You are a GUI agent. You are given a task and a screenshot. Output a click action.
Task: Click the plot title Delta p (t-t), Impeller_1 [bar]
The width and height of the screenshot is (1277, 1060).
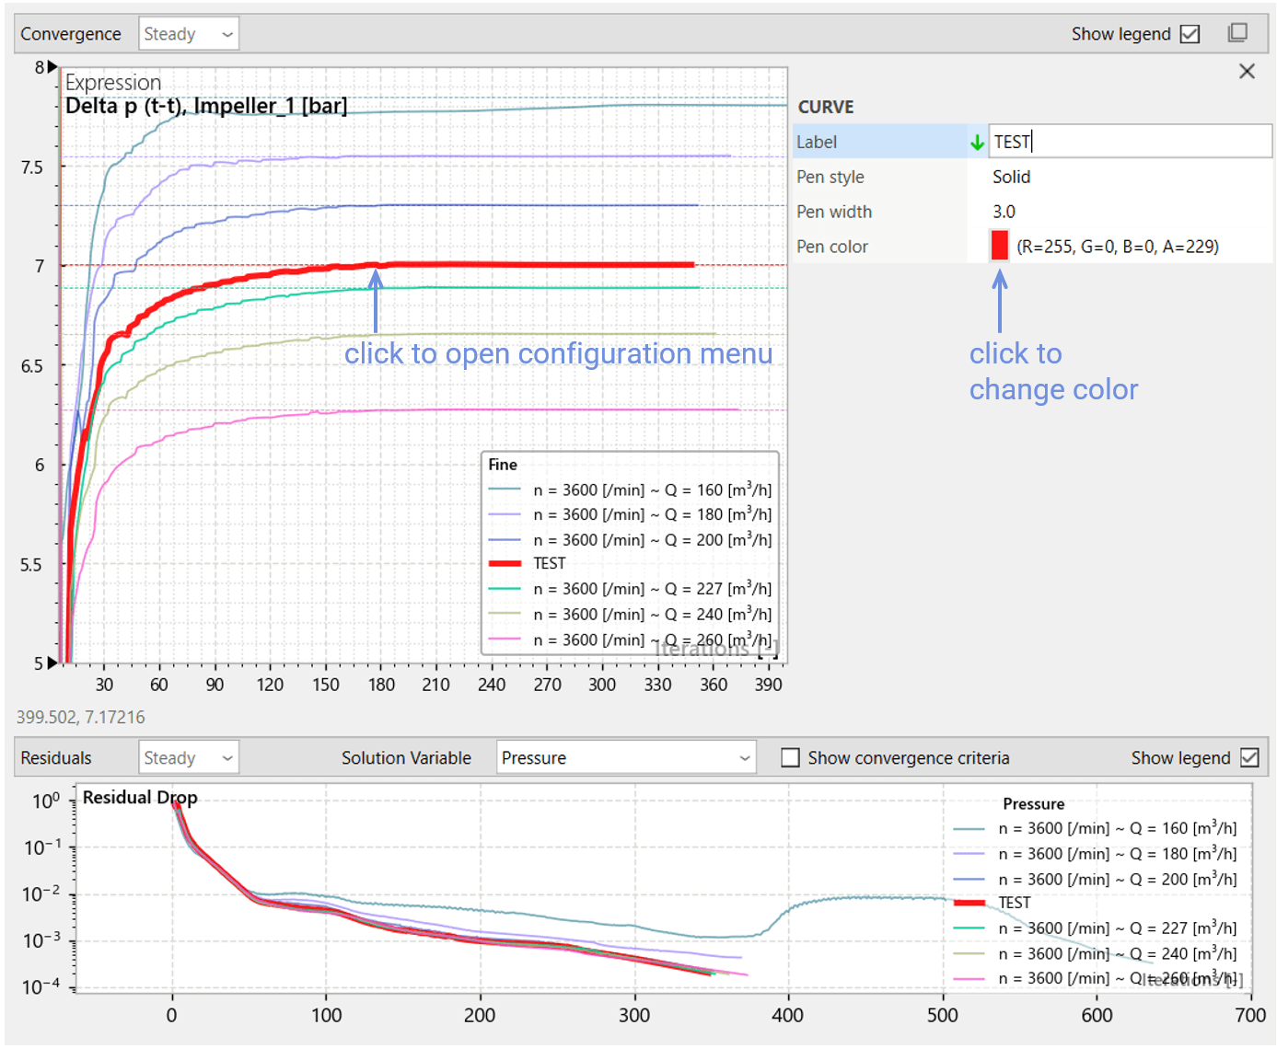point(206,106)
